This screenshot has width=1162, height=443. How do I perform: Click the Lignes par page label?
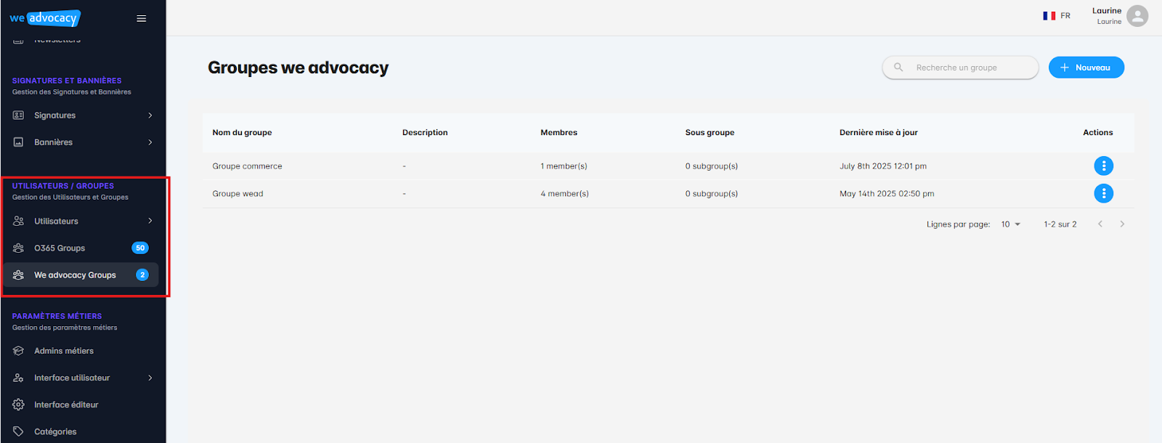(958, 224)
